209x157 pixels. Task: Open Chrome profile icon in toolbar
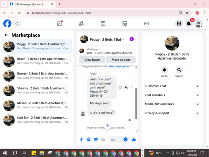(197, 13)
